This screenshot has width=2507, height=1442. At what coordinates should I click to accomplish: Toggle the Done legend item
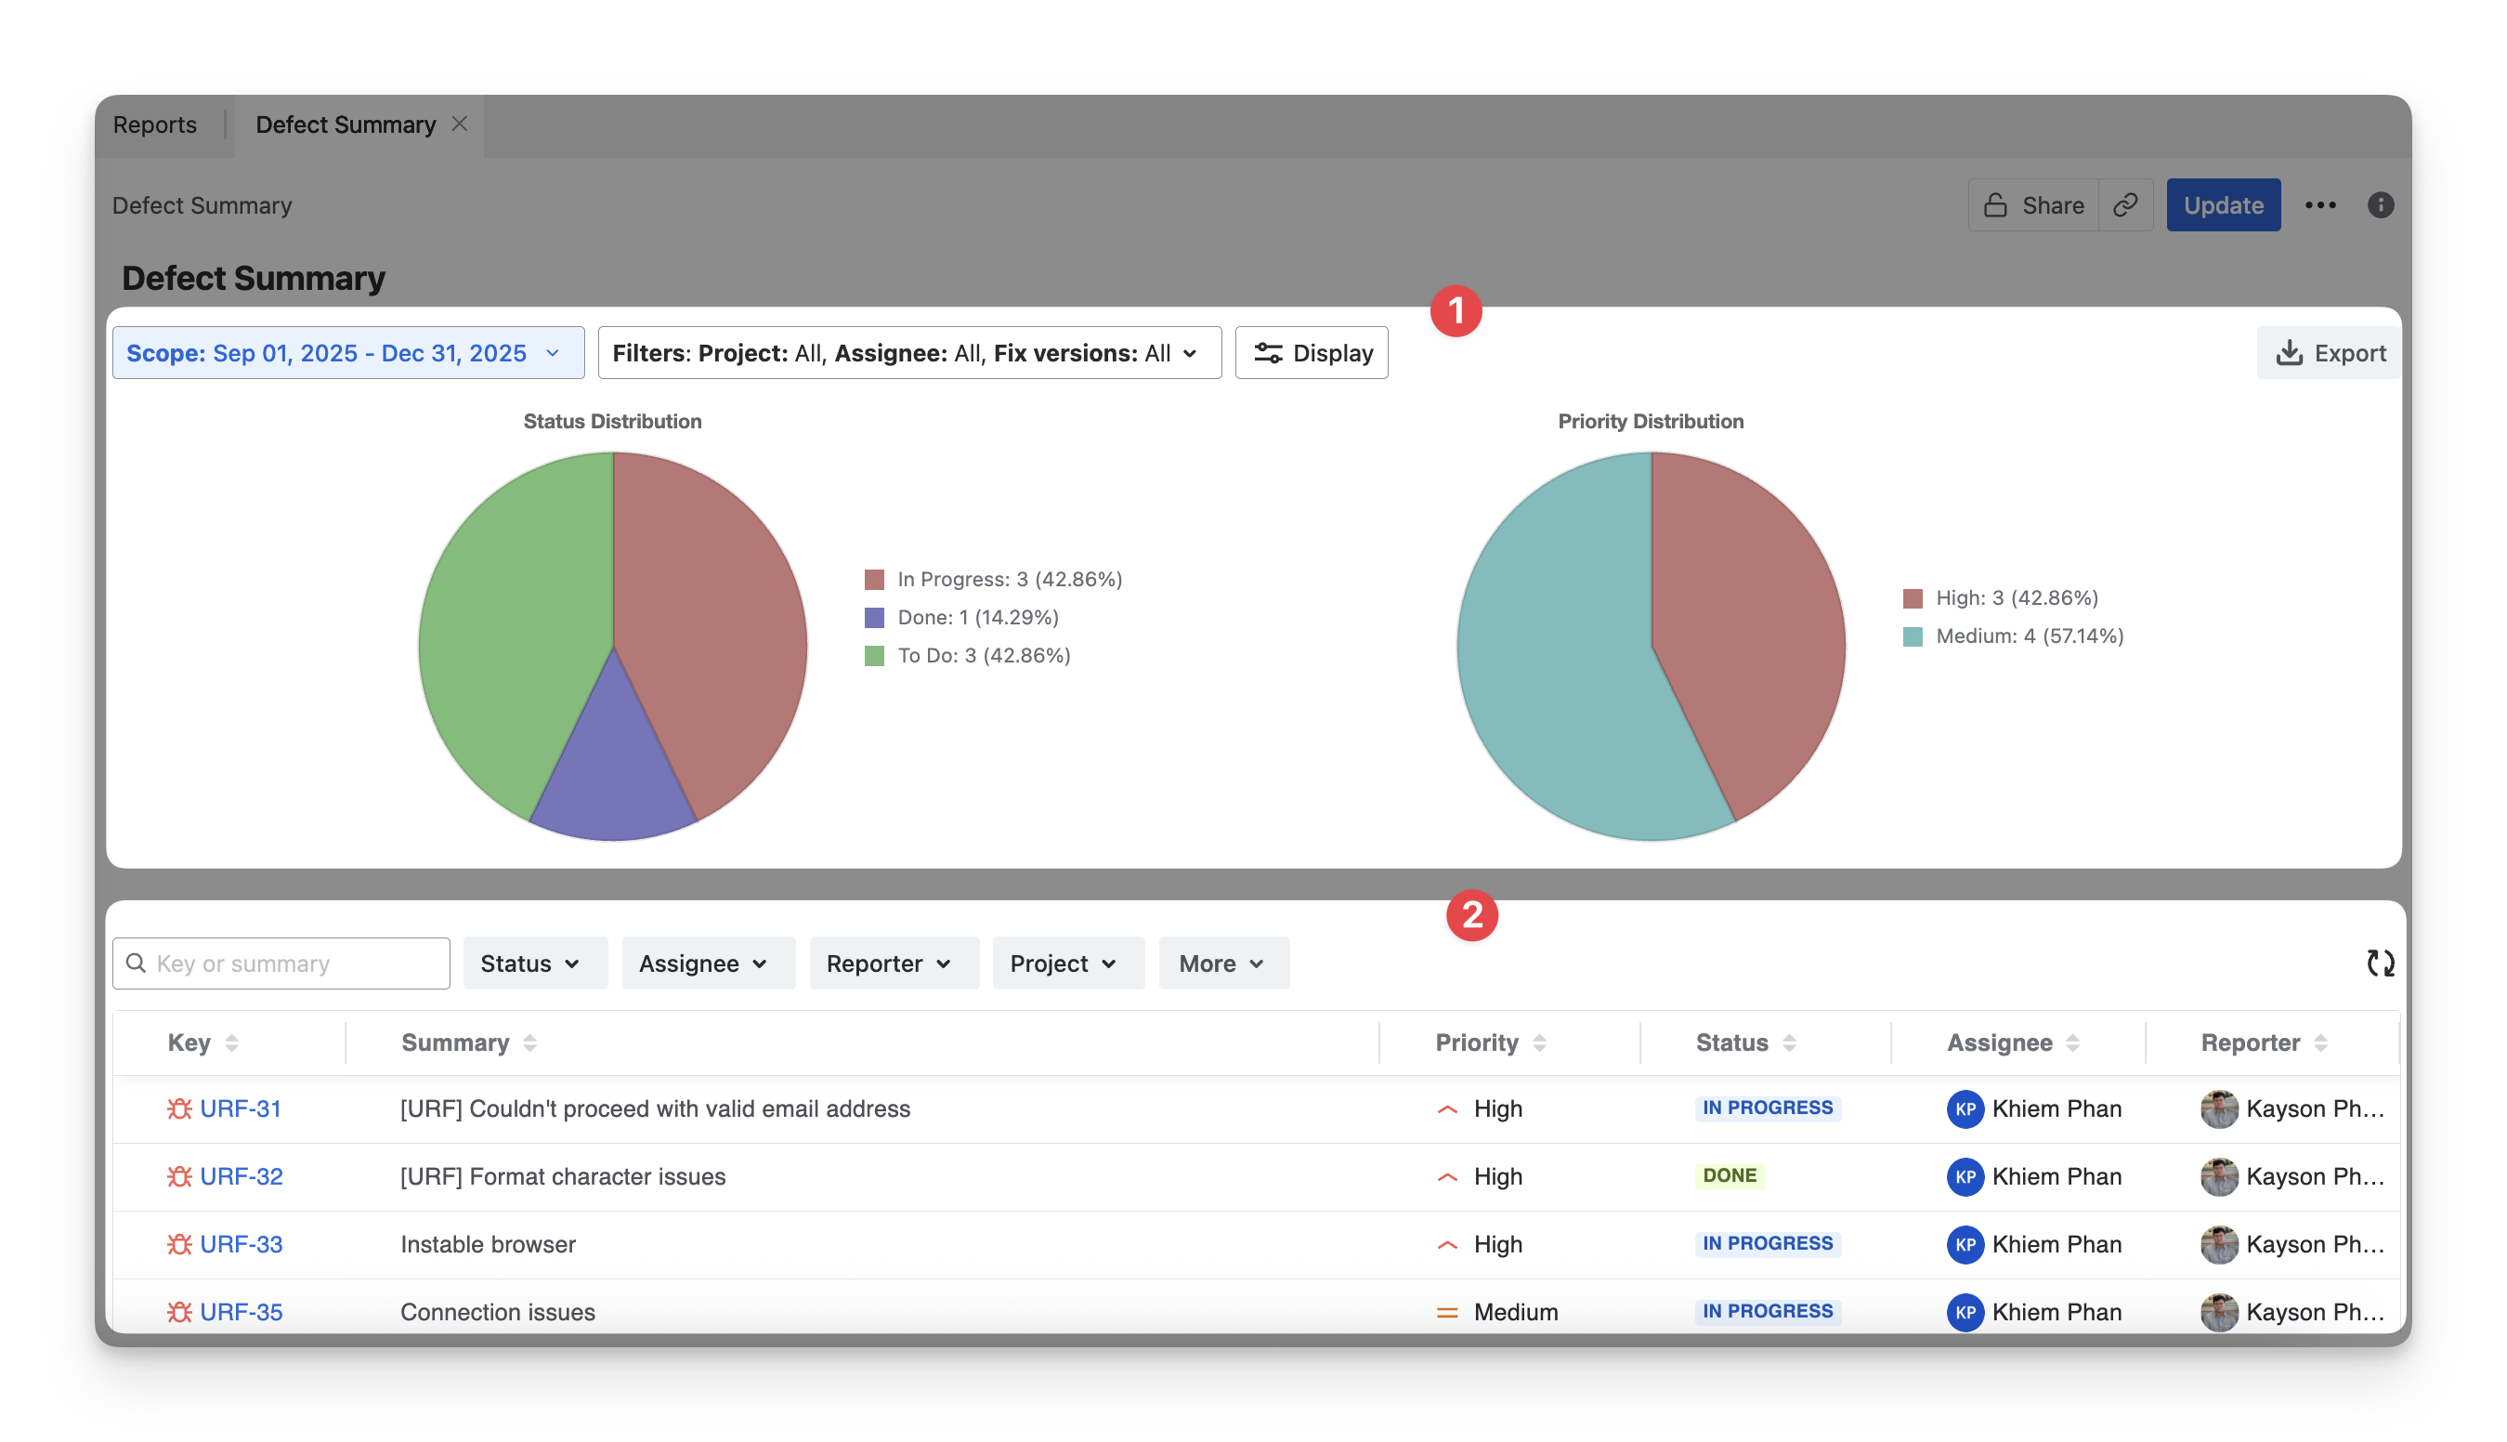click(x=977, y=617)
